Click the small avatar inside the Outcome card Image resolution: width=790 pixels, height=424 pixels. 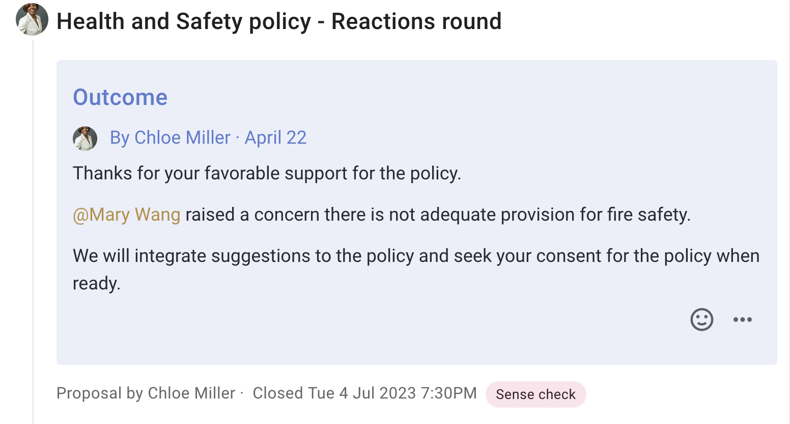coord(85,138)
